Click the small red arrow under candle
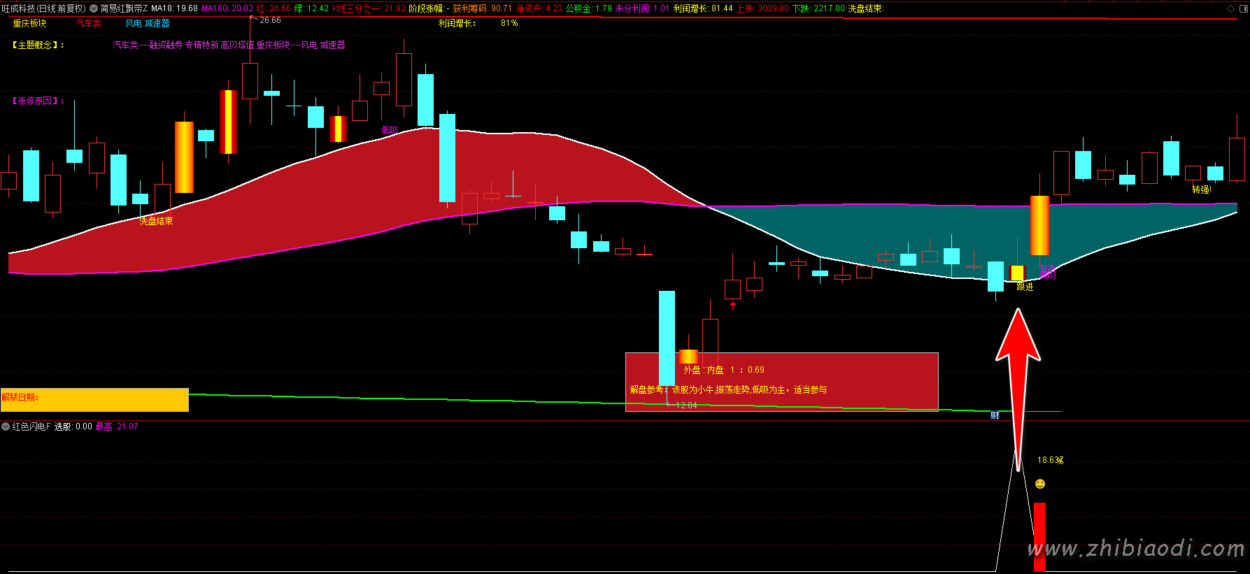1250x574 pixels. click(x=733, y=306)
